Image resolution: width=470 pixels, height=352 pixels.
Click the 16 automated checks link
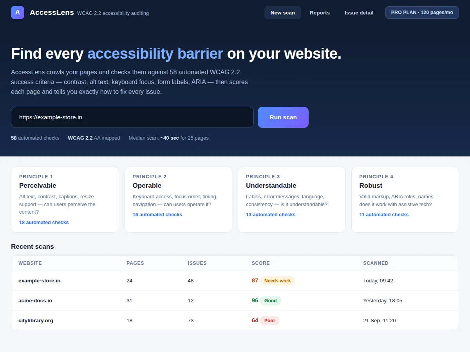[157, 214]
